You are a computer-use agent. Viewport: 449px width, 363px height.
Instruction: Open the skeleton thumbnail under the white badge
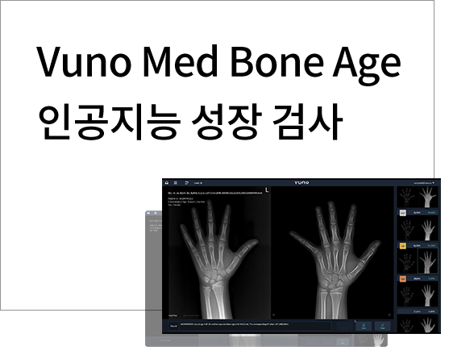(x=407, y=228)
